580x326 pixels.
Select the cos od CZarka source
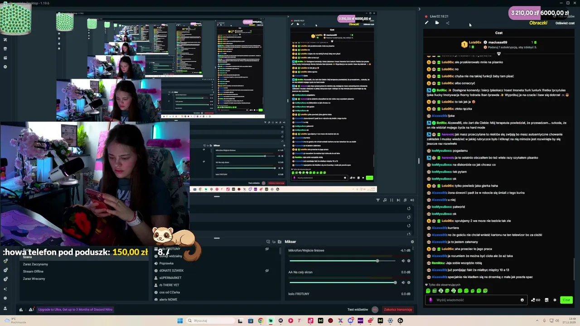point(169,292)
